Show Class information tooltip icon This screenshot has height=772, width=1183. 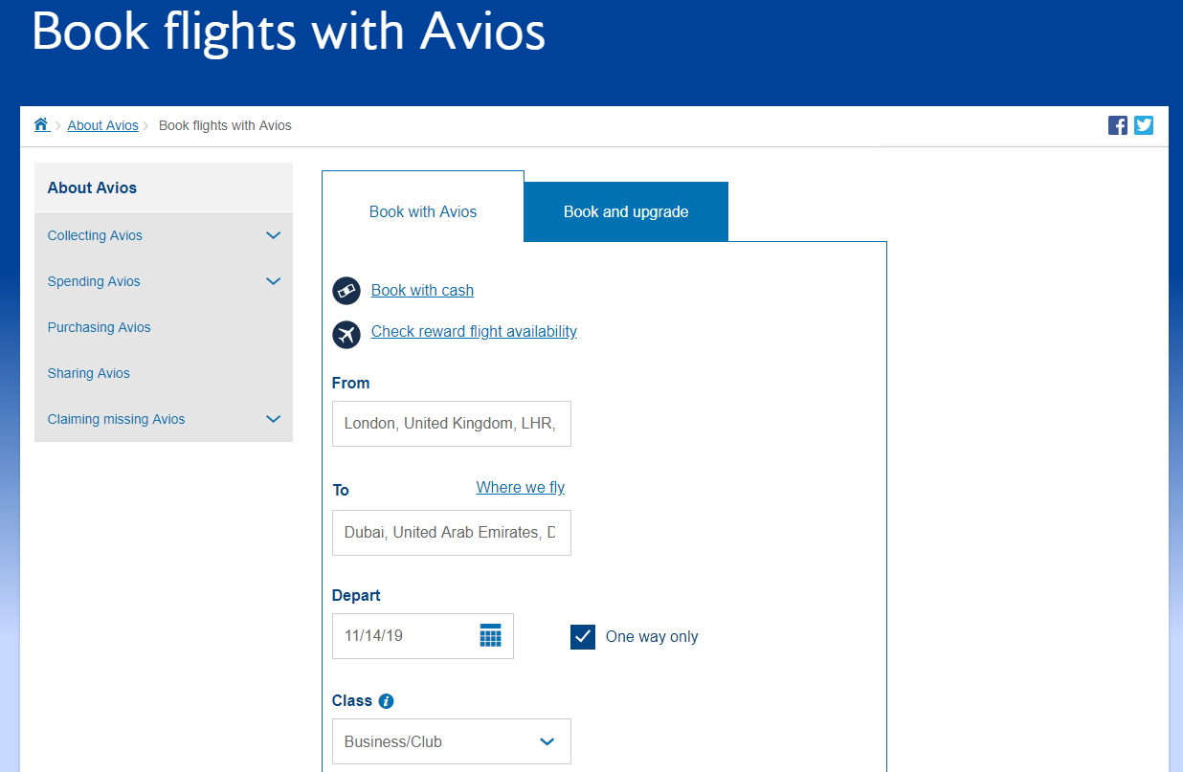click(x=386, y=701)
